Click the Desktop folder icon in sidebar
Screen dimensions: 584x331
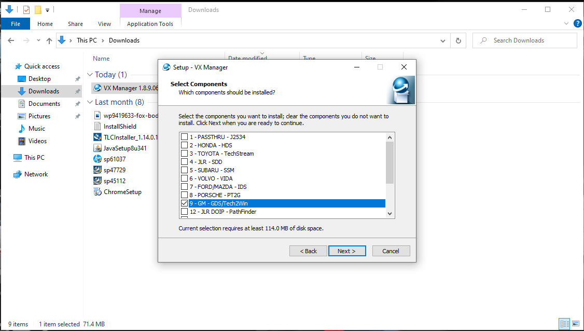pos(22,79)
